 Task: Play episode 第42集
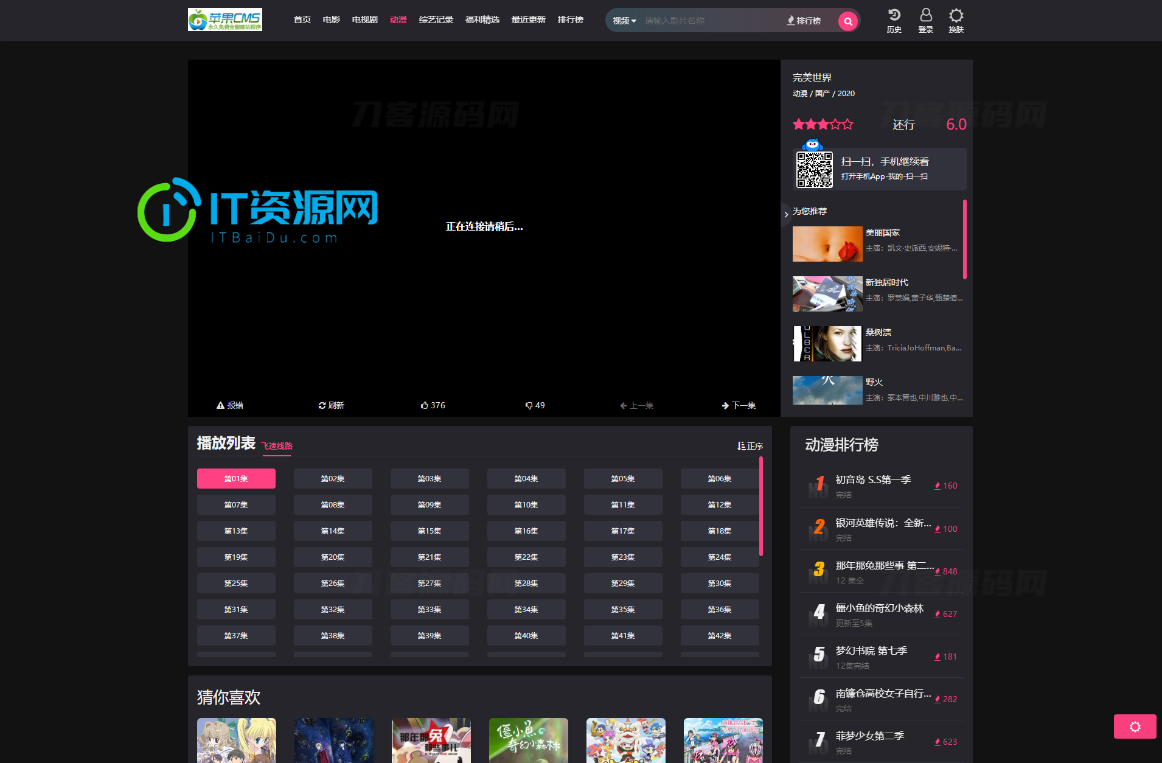[720, 636]
